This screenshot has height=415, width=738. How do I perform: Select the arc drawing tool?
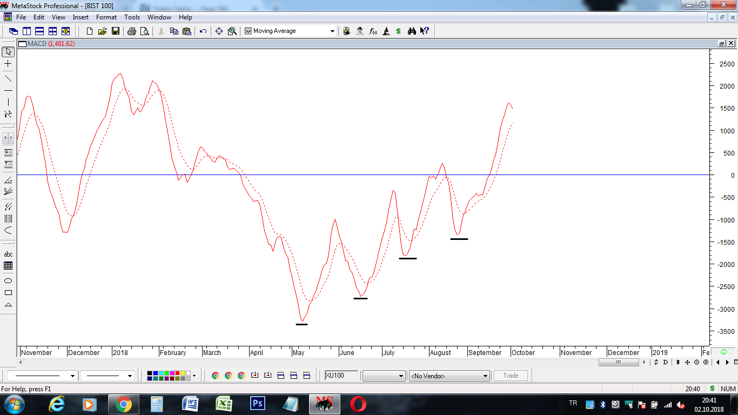tap(8, 231)
